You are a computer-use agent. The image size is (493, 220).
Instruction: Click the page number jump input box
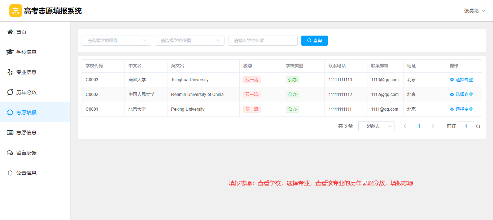pyautogui.click(x=466, y=126)
